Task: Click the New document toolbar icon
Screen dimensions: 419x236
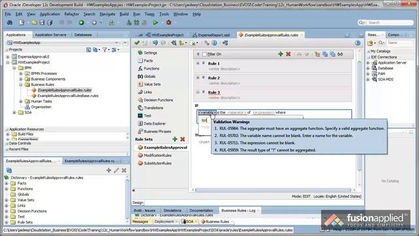Action: tap(22, 23)
